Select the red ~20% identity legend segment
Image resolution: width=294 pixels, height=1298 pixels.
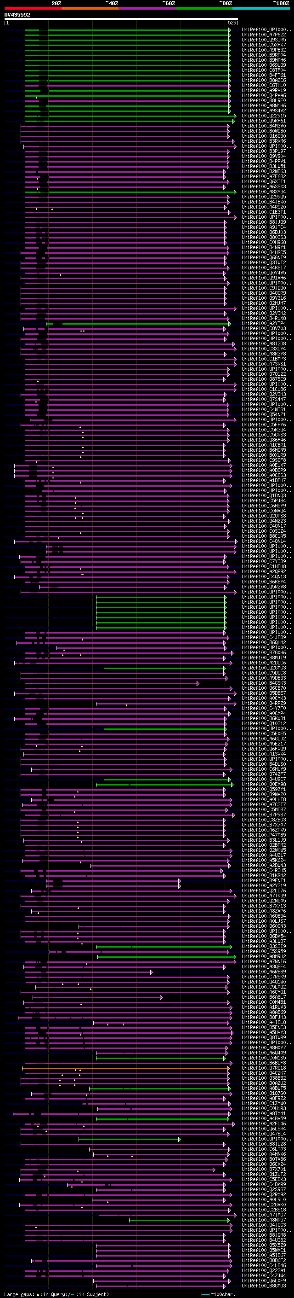click(x=33, y=8)
